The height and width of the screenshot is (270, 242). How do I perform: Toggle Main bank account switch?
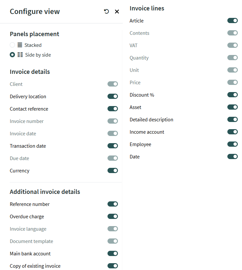click(113, 253)
